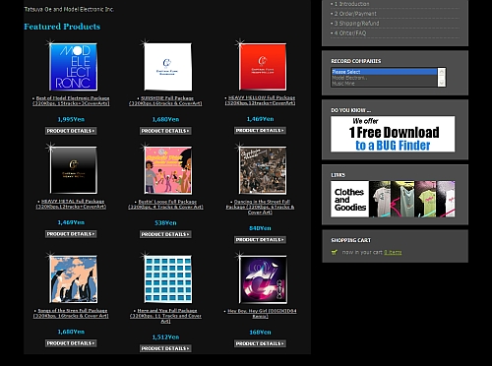Click Product Details for the HEAVY MELLOW package

[x=260, y=131]
